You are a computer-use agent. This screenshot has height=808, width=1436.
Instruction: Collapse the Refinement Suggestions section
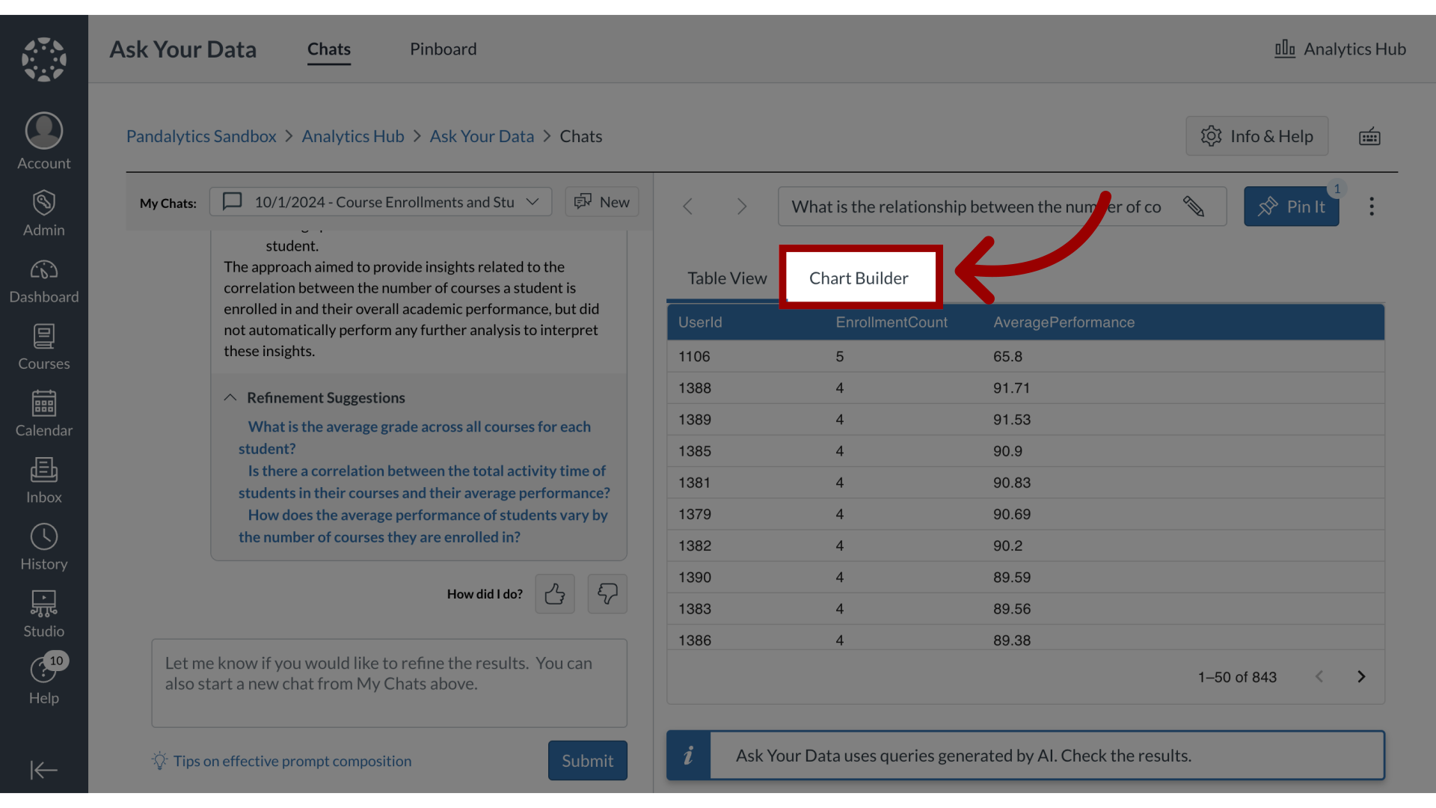tap(231, 397)
